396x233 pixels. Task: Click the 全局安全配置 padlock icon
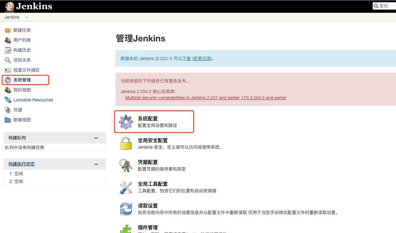pos(126,143)
